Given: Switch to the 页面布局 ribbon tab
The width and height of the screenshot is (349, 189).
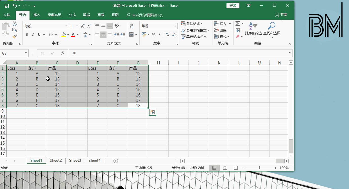Looking at the screenshot, I should pyautogui.click(x=55, y=15).
